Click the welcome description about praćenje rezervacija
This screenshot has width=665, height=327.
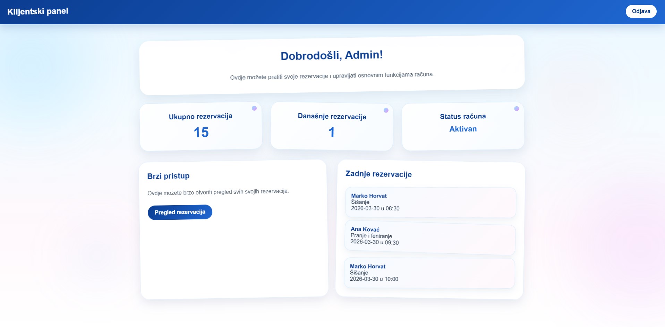point(332,76)
